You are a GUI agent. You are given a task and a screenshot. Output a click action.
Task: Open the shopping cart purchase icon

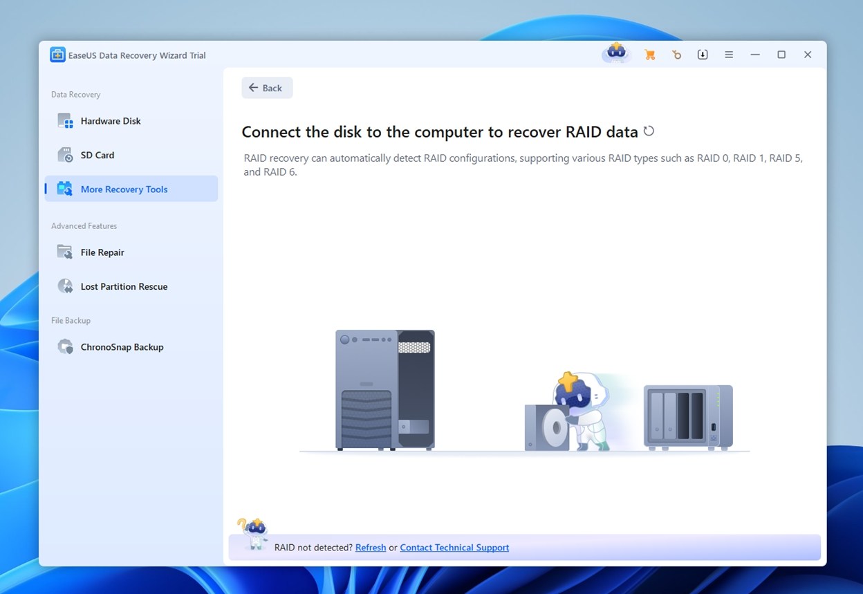tap(649, 55)
